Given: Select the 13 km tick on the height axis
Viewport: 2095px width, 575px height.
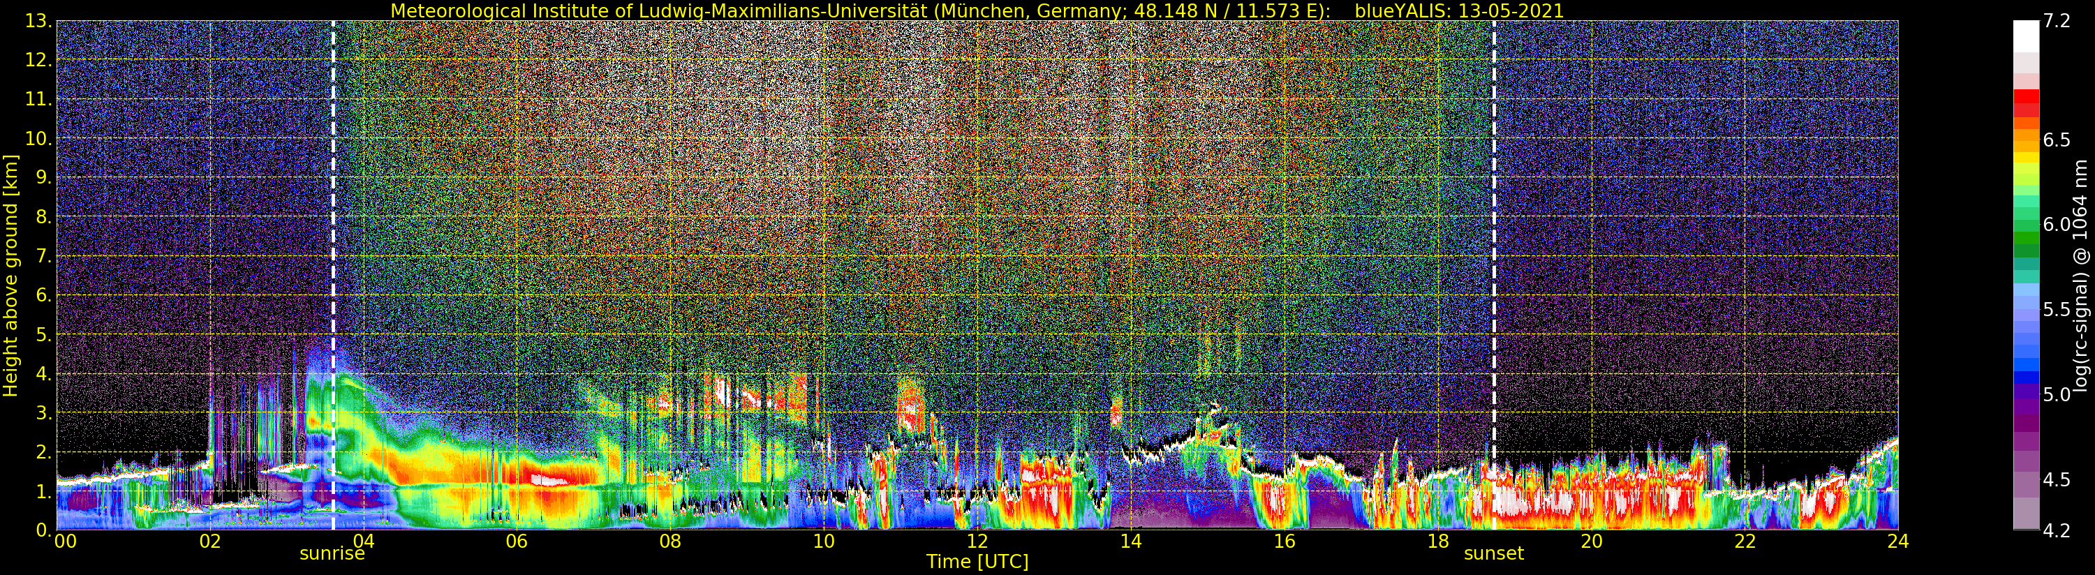Looking at the screenshot, I should pyautogui.click(x=38, y=21).
